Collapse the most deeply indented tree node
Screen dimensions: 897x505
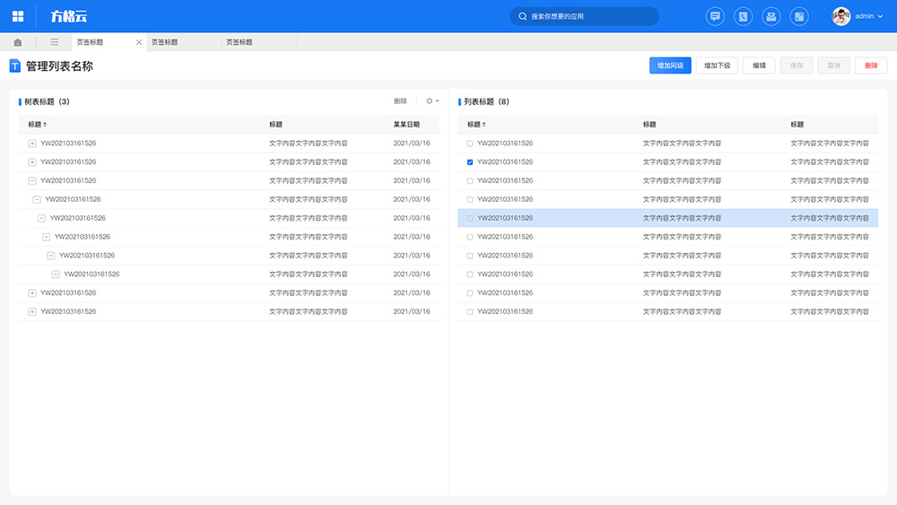56,274
